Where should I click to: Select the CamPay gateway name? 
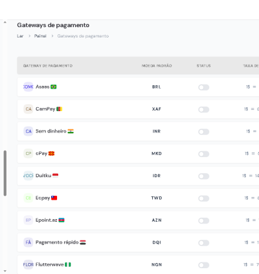click(45, 109)
